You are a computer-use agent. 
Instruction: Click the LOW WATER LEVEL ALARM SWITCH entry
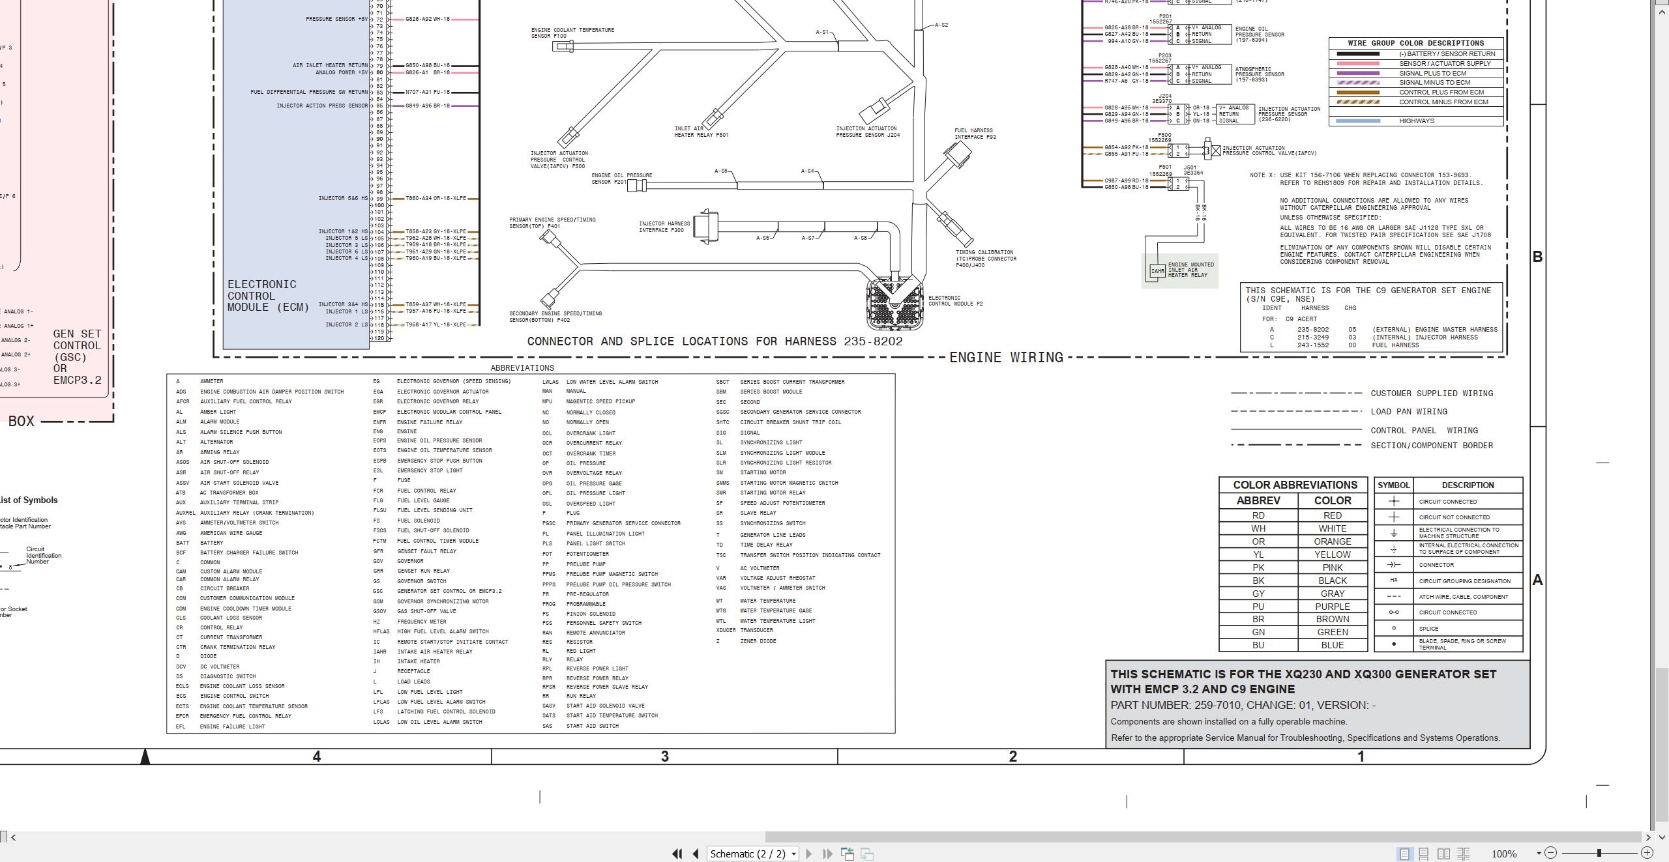[x=612, y=382]
